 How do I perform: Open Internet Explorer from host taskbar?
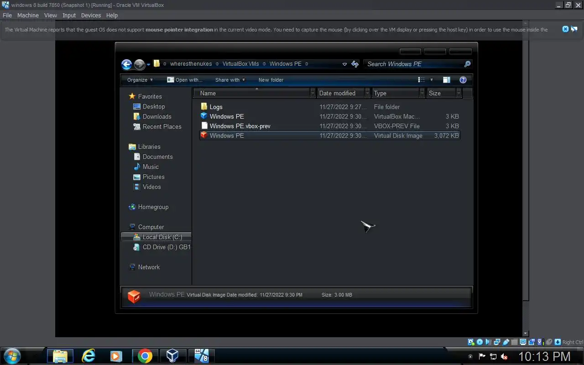[88, 356]
